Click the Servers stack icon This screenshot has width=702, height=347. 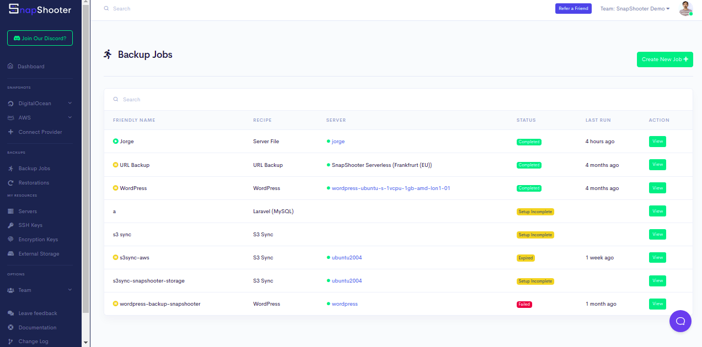[10, 212]
